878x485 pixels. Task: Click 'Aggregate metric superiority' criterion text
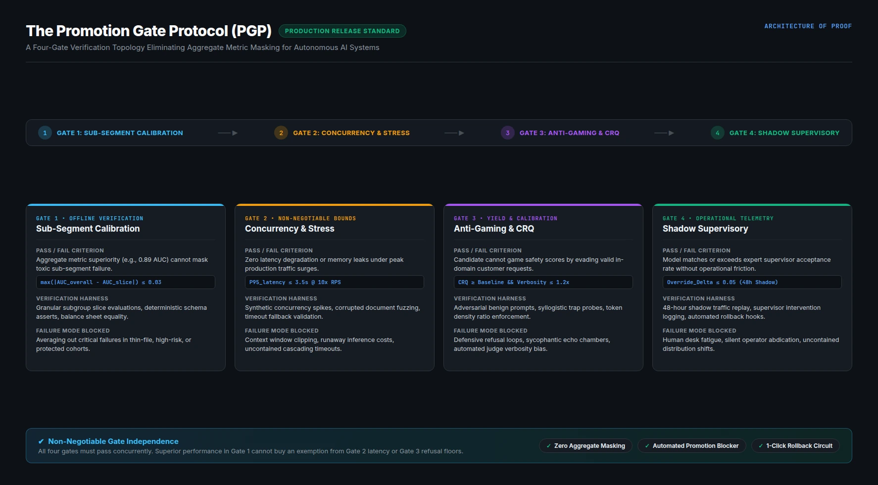(122, 264)
